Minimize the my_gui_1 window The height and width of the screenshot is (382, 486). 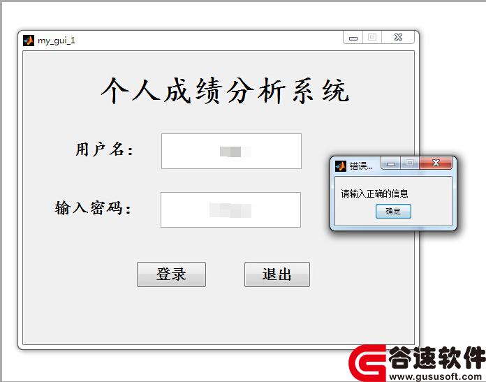[353, 38]
